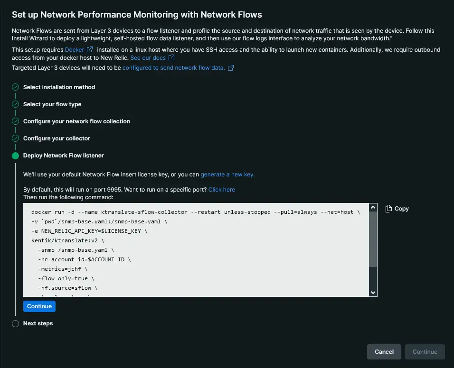
Task: Click external link icon after network flow data
Action: pyautogui.click(x=231, y=68)
